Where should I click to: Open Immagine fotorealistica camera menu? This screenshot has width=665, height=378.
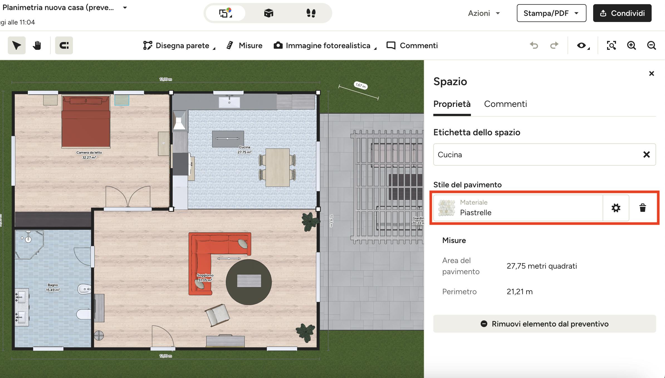click(325, 45)
